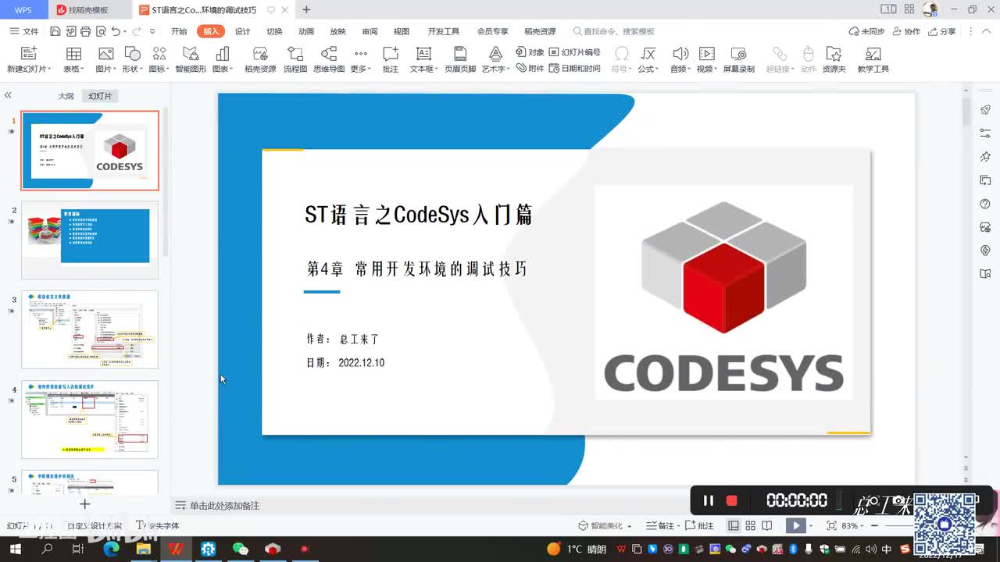Collapse the slide panel with double chevron

click(8, 95)
